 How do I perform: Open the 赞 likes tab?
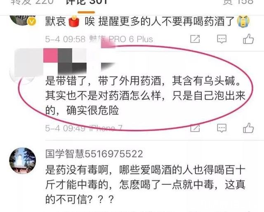pos(238,2)
